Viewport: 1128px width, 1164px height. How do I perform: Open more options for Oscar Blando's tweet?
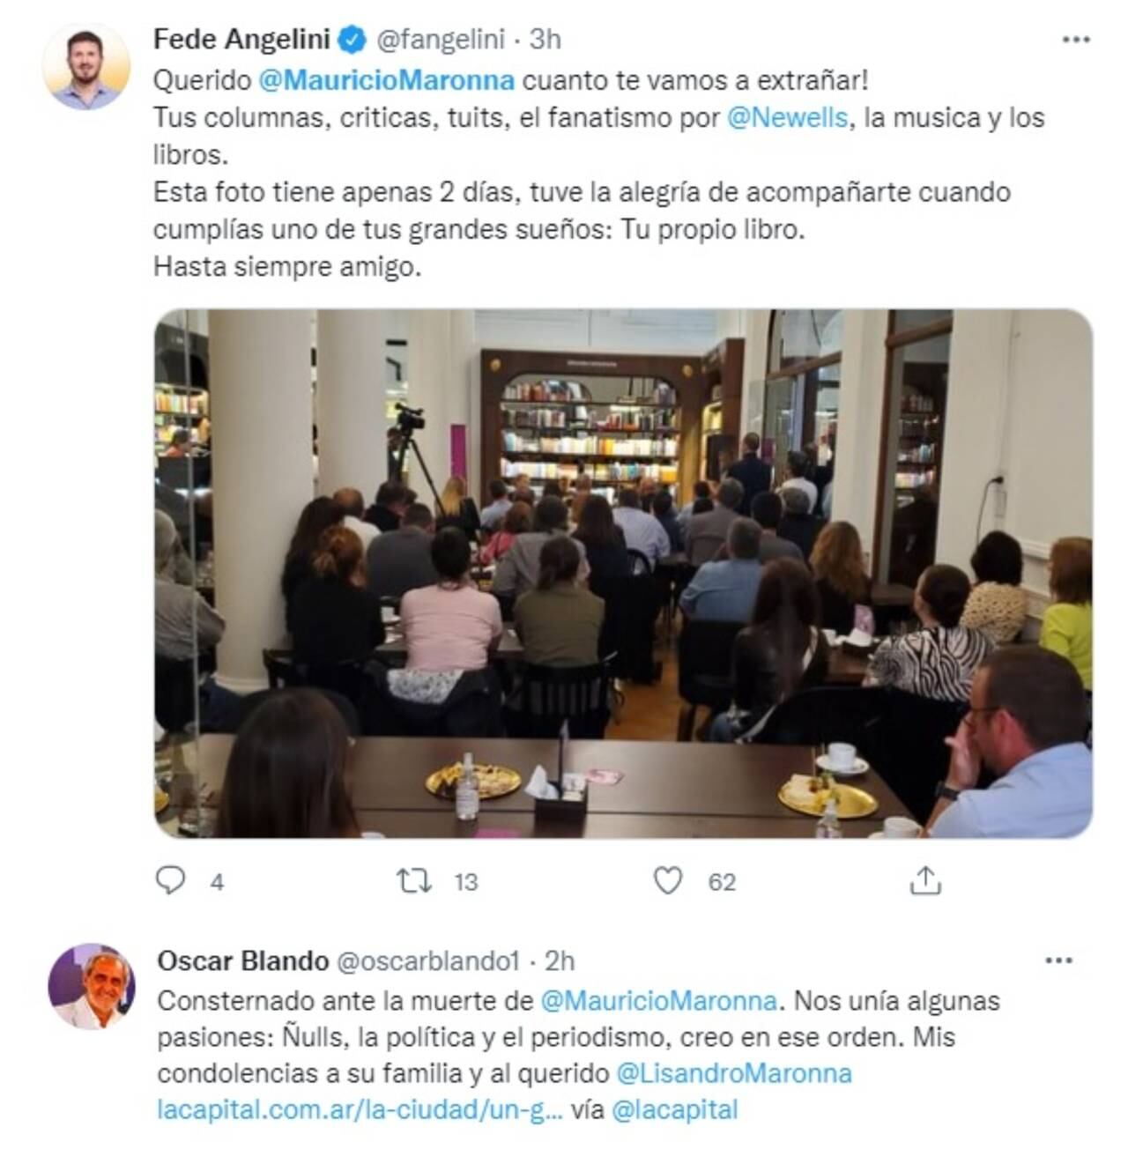[x=1058, y=960]
